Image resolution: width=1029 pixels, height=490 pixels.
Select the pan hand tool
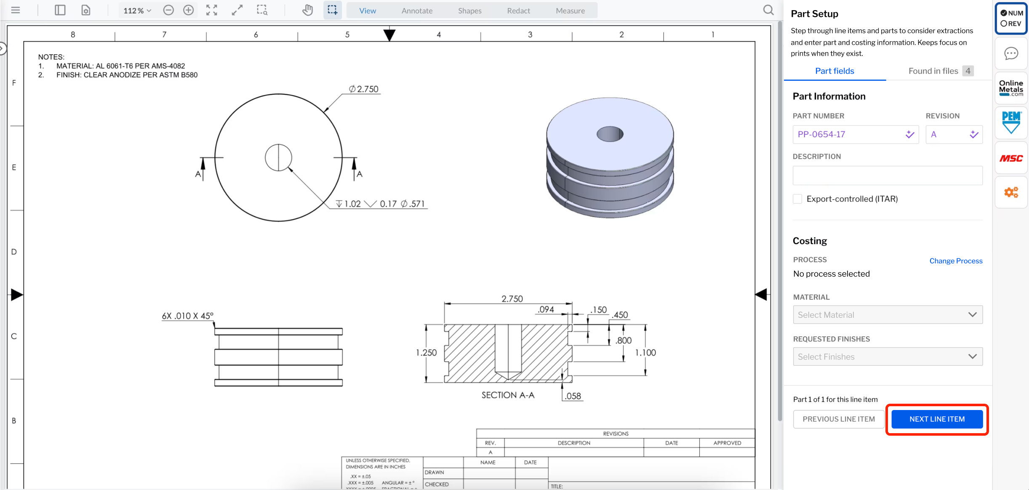click(x=307, y=10)
